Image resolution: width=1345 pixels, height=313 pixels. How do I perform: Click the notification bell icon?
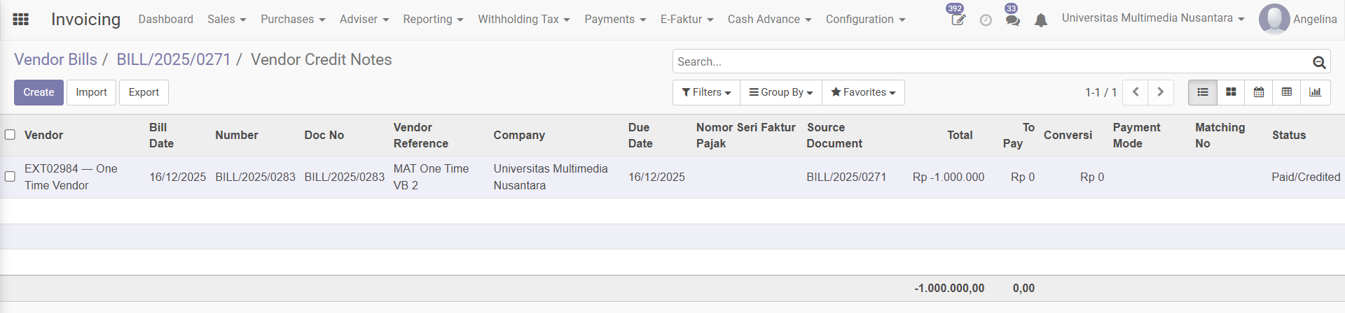click(x=1041, y=20)
